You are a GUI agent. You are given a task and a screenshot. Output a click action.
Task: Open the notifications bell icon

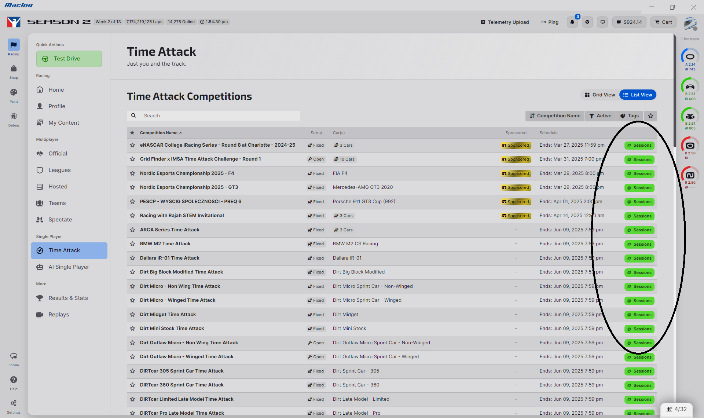572,22
